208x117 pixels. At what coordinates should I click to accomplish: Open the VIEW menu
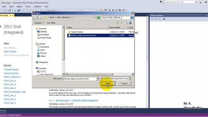coord(11,6)
